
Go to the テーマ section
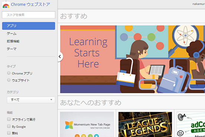coord(12,49)
